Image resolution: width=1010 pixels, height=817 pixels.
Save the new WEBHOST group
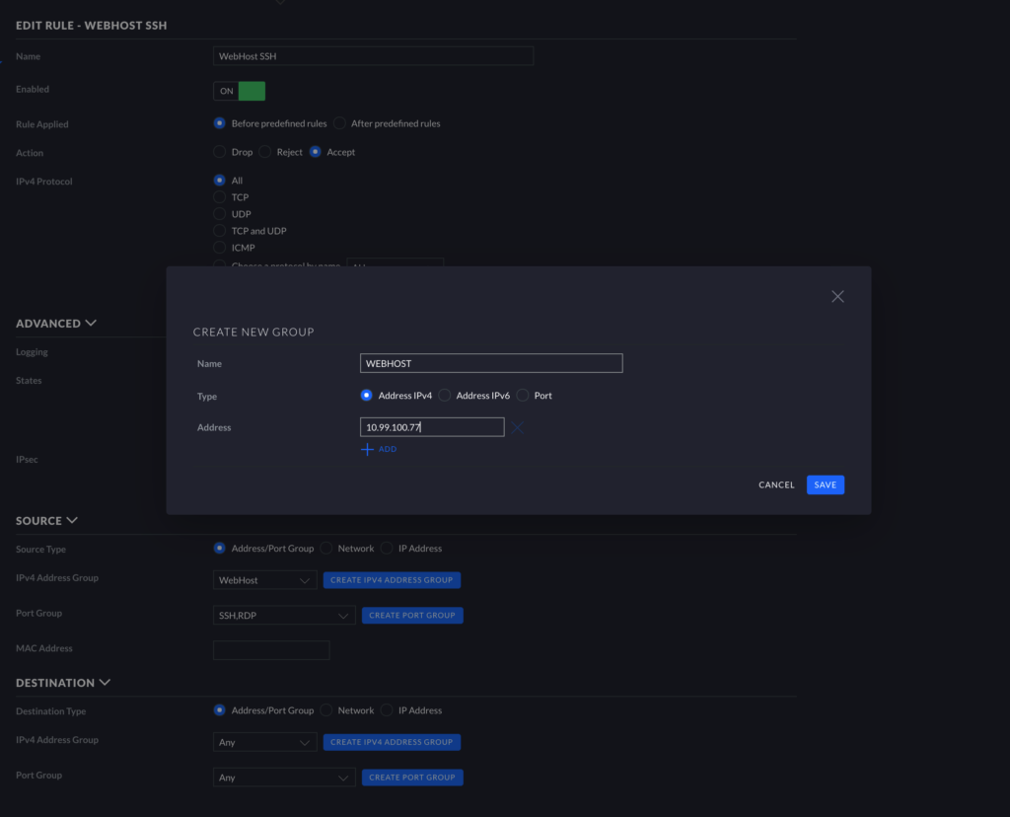tap(825, 484)
